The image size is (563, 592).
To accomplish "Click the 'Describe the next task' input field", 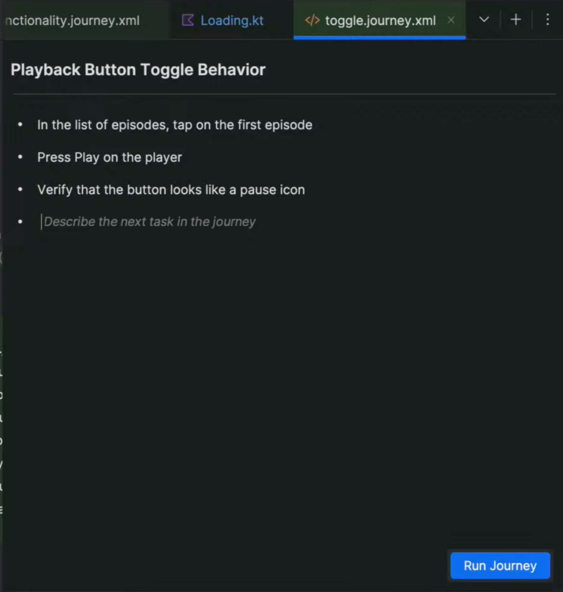I will [150, 222].
